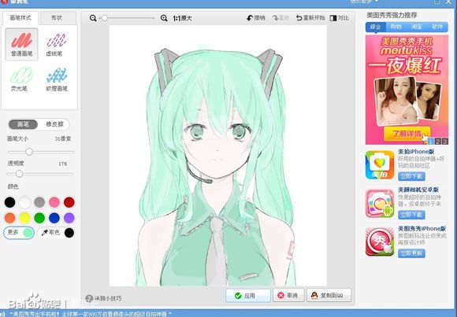Switch to the brush style (画笔样式) tab
The width and height of the screenshot is (457, 317).
(x=20, y=18)
